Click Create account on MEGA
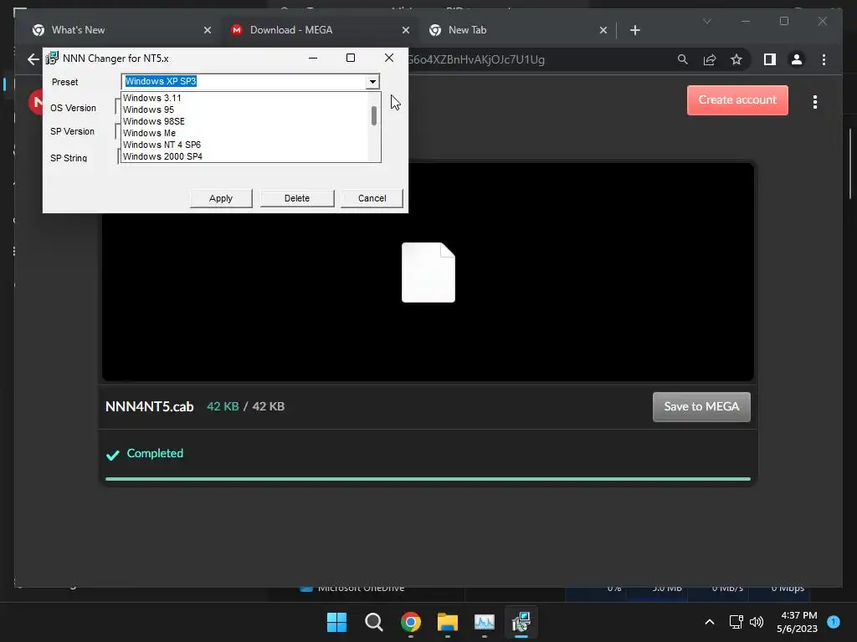Viewport: 857px width, 642px height. pyautogui.click(x=737, y=100)
